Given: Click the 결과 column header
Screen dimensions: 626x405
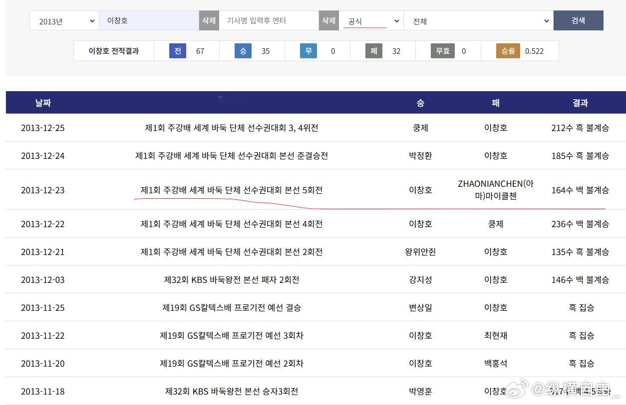Looking at the screenshot, I should [x=580, y=103].
